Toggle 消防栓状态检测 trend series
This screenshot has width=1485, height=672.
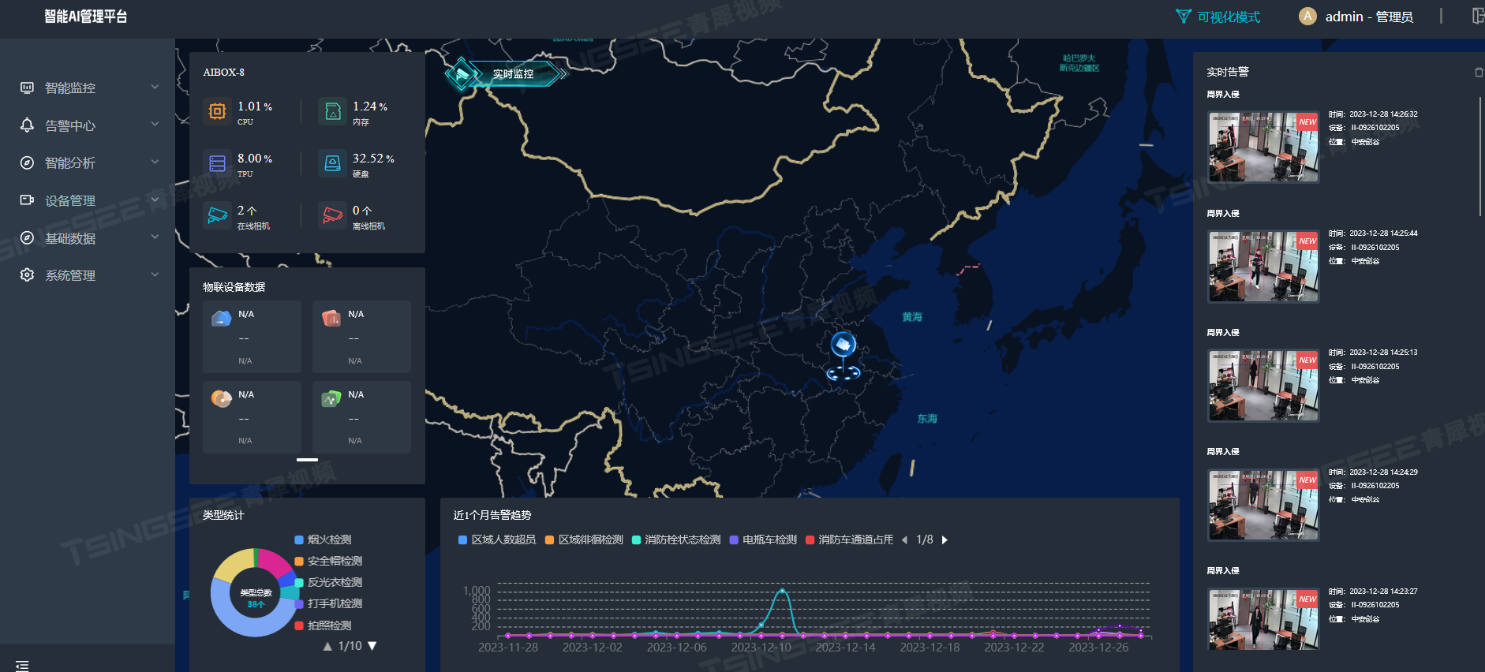(676, 539)
